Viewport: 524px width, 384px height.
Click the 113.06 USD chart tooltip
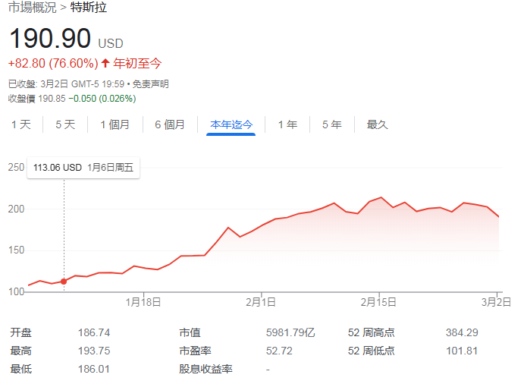coord(83,168)
